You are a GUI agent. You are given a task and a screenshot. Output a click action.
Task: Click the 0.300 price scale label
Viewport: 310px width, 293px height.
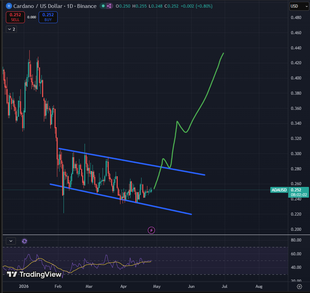(x=296, y=153)
